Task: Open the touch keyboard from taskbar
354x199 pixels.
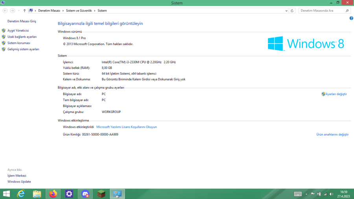Action: pos(298,194)
